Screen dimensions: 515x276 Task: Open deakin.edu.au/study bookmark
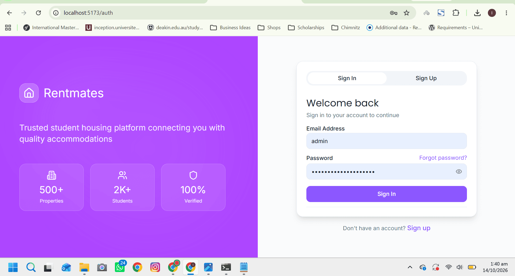coord(175,28)
